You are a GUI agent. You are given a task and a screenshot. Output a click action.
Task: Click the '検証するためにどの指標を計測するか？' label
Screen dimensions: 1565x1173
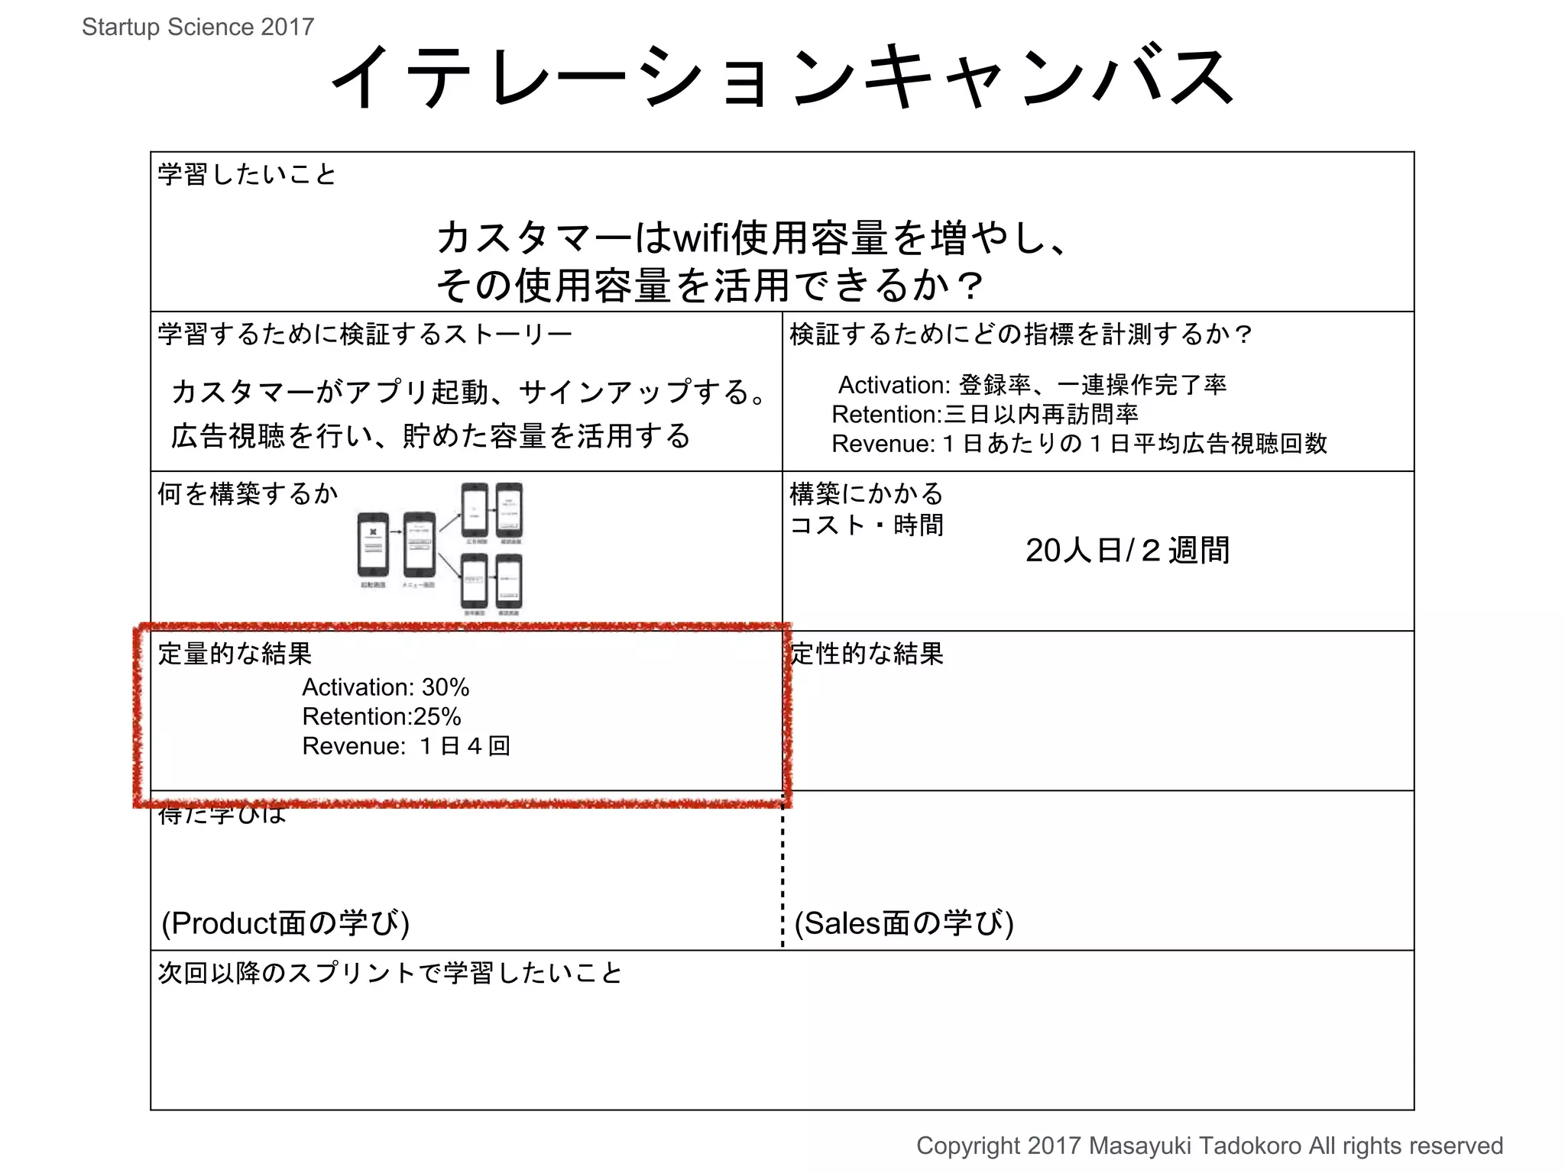pyautogui.click(x=1022, y=334)
